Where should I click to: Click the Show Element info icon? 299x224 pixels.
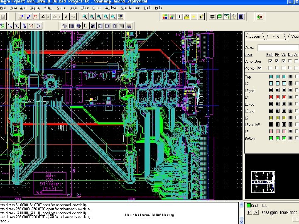click(x=180, y=17)
